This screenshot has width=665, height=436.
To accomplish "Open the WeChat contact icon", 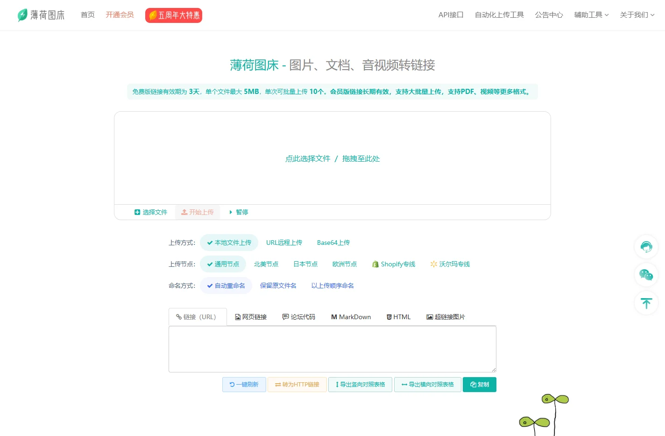I will pyautogui.click(x=646, y=275).
